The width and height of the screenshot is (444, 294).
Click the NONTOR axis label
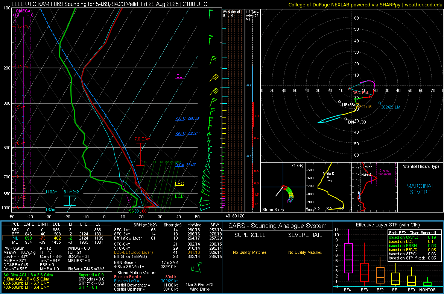pos(427,290)
